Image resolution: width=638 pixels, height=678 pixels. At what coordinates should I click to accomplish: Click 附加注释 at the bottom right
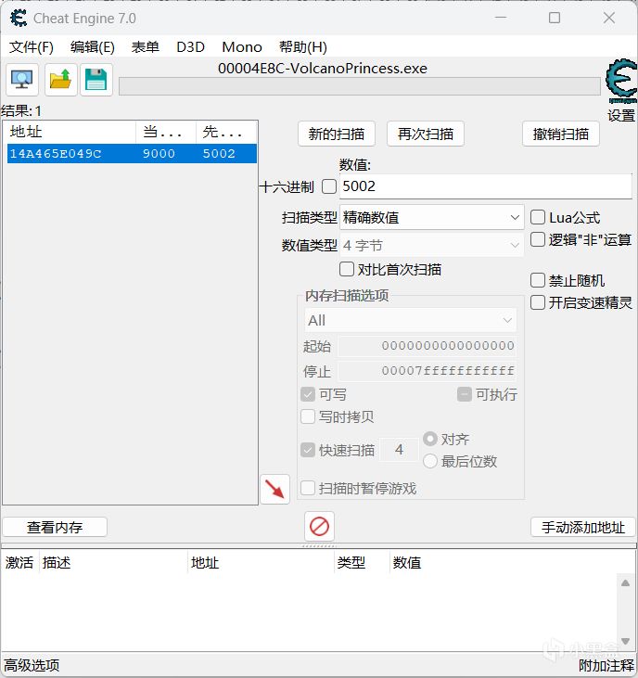606,665
